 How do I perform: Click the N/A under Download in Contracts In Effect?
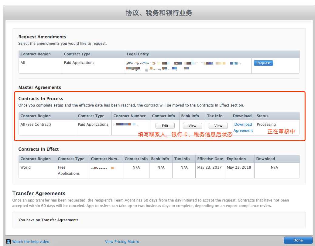pos(274,167)
